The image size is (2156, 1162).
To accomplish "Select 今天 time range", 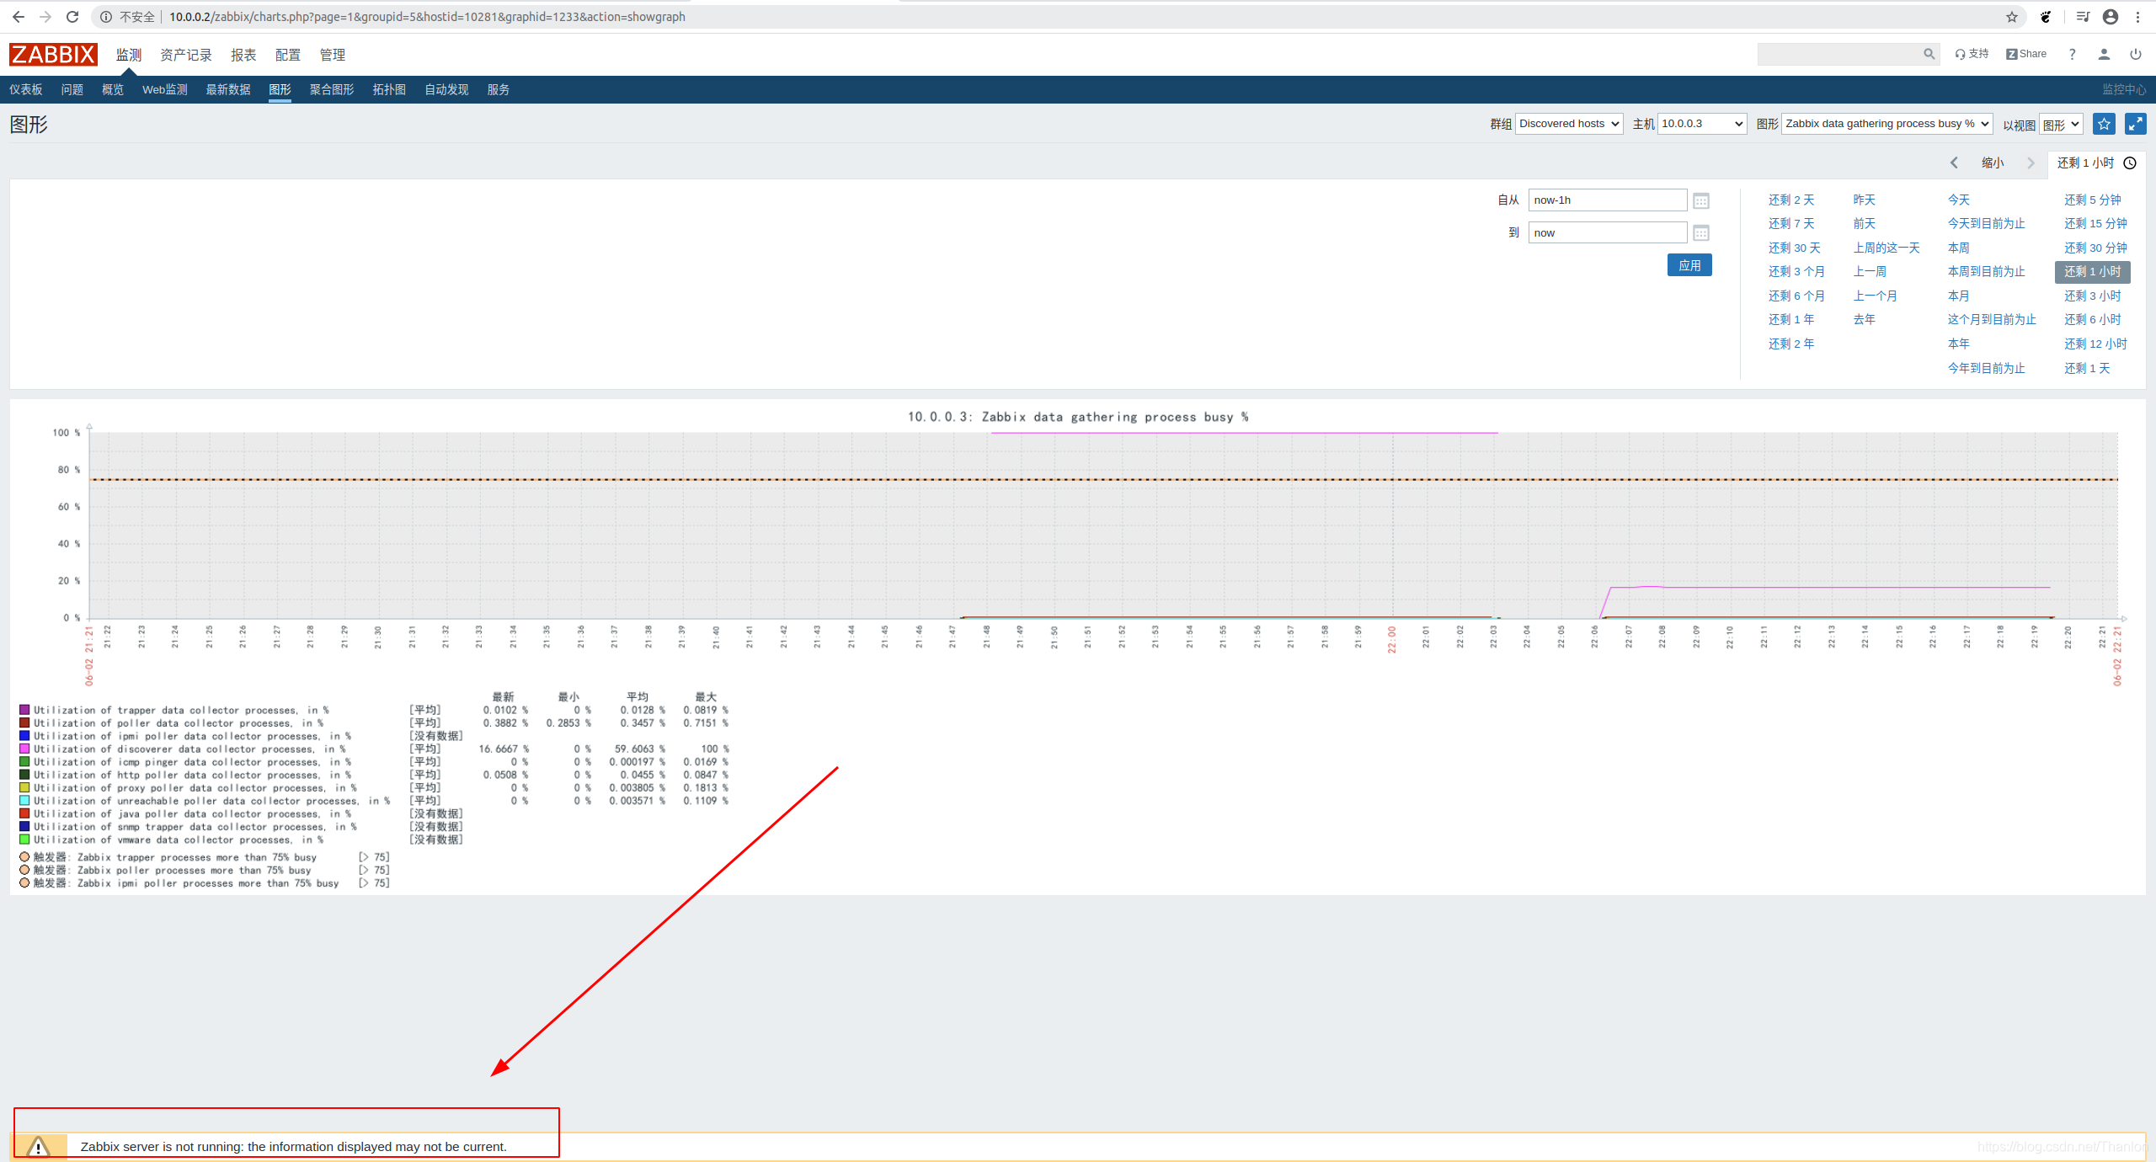I will [1959, 200].
